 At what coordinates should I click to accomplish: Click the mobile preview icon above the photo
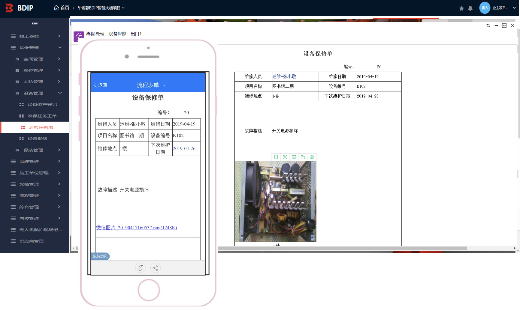[276, 157]
